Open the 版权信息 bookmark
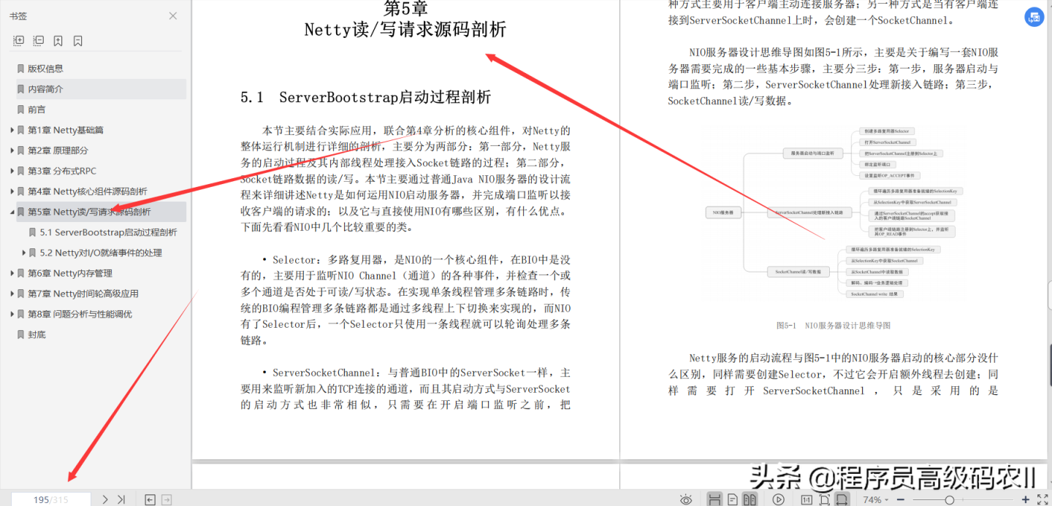Viewport: 1052px width, 506px height. 45,69
